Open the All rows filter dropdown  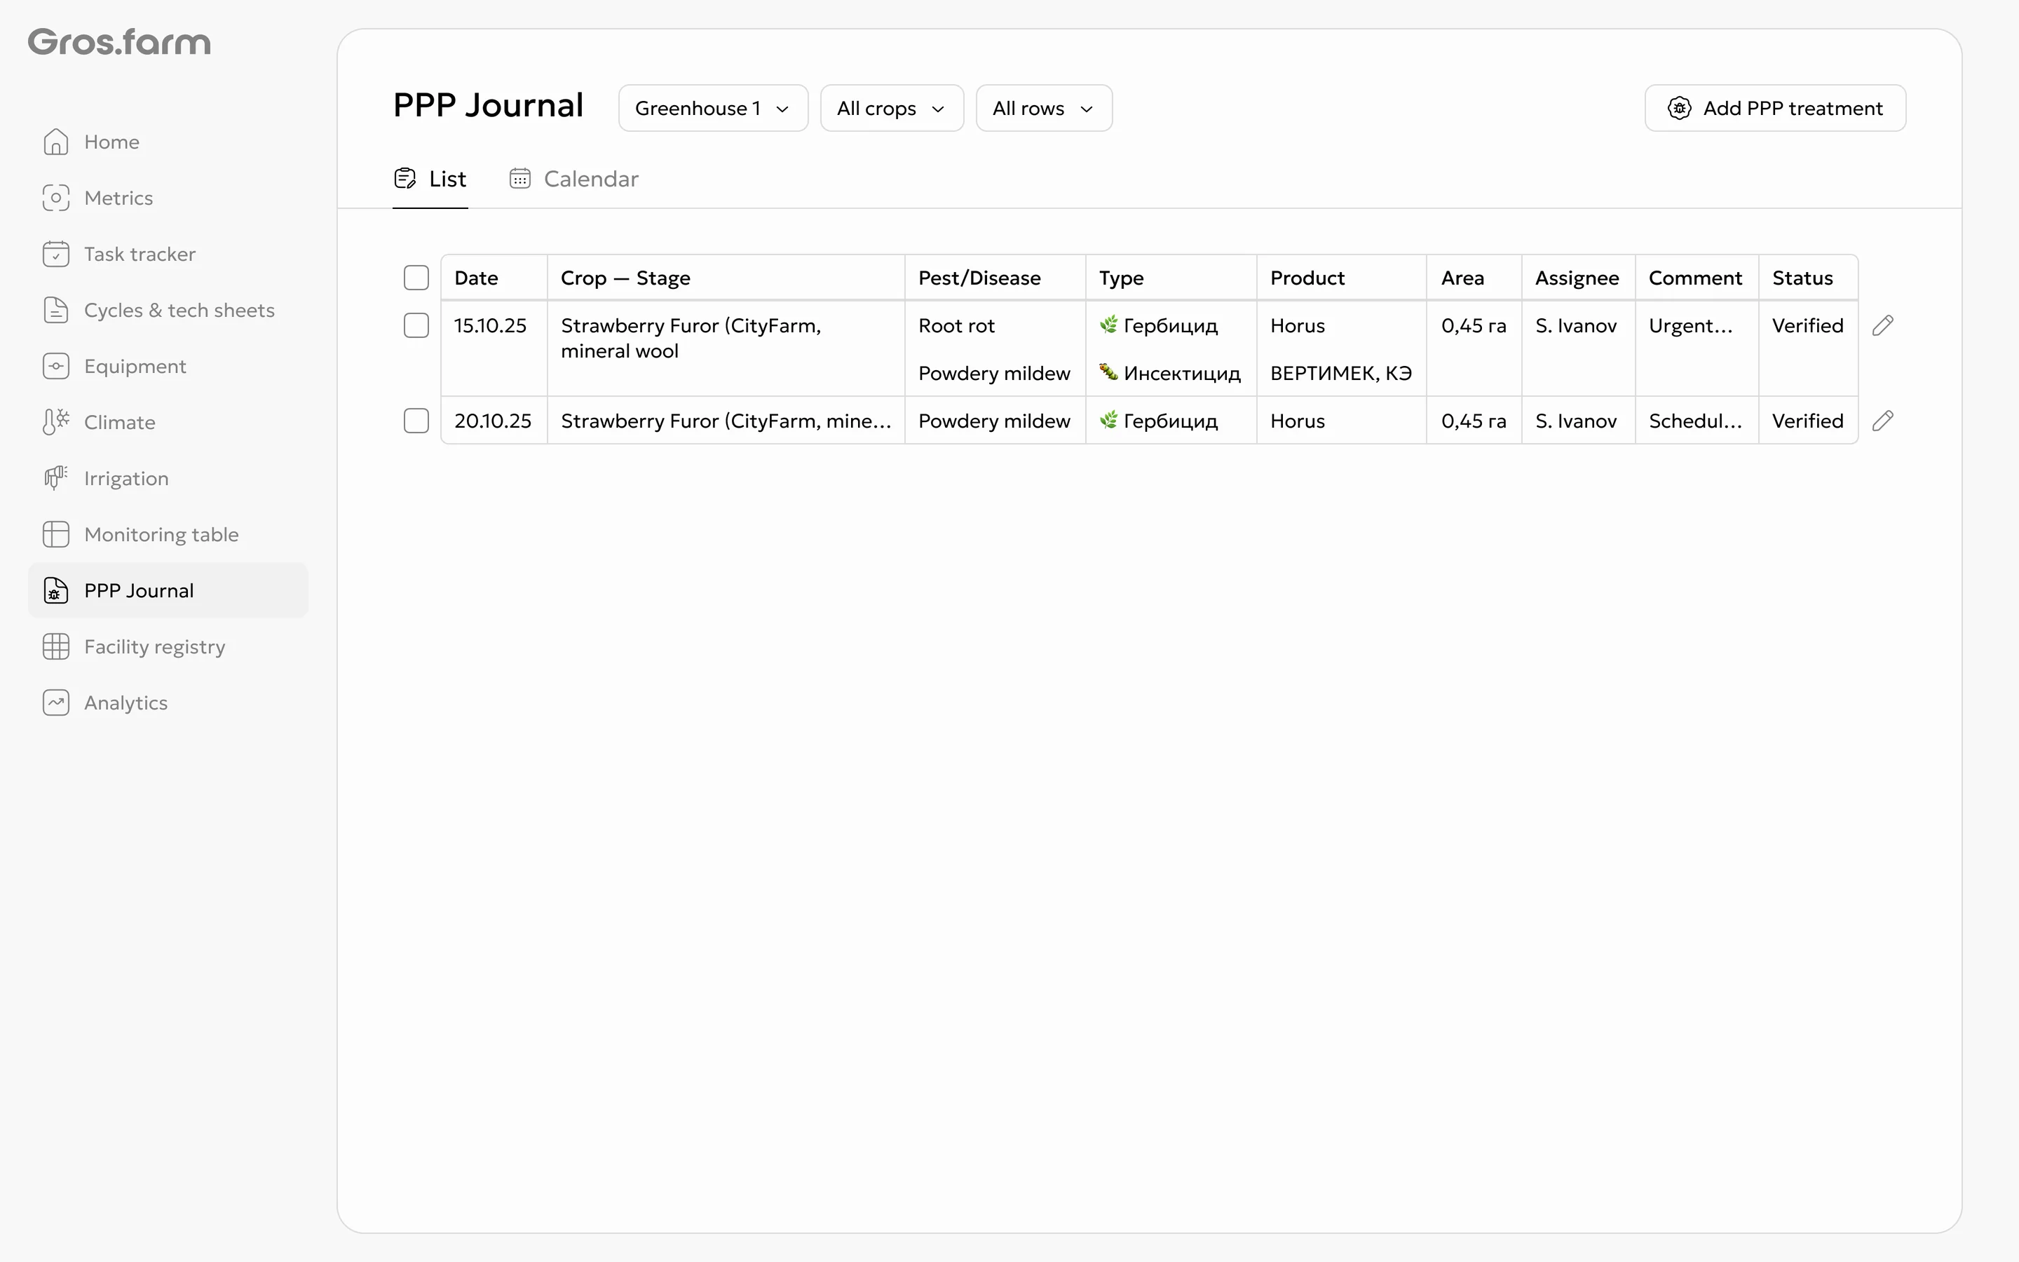(1044, 108)
